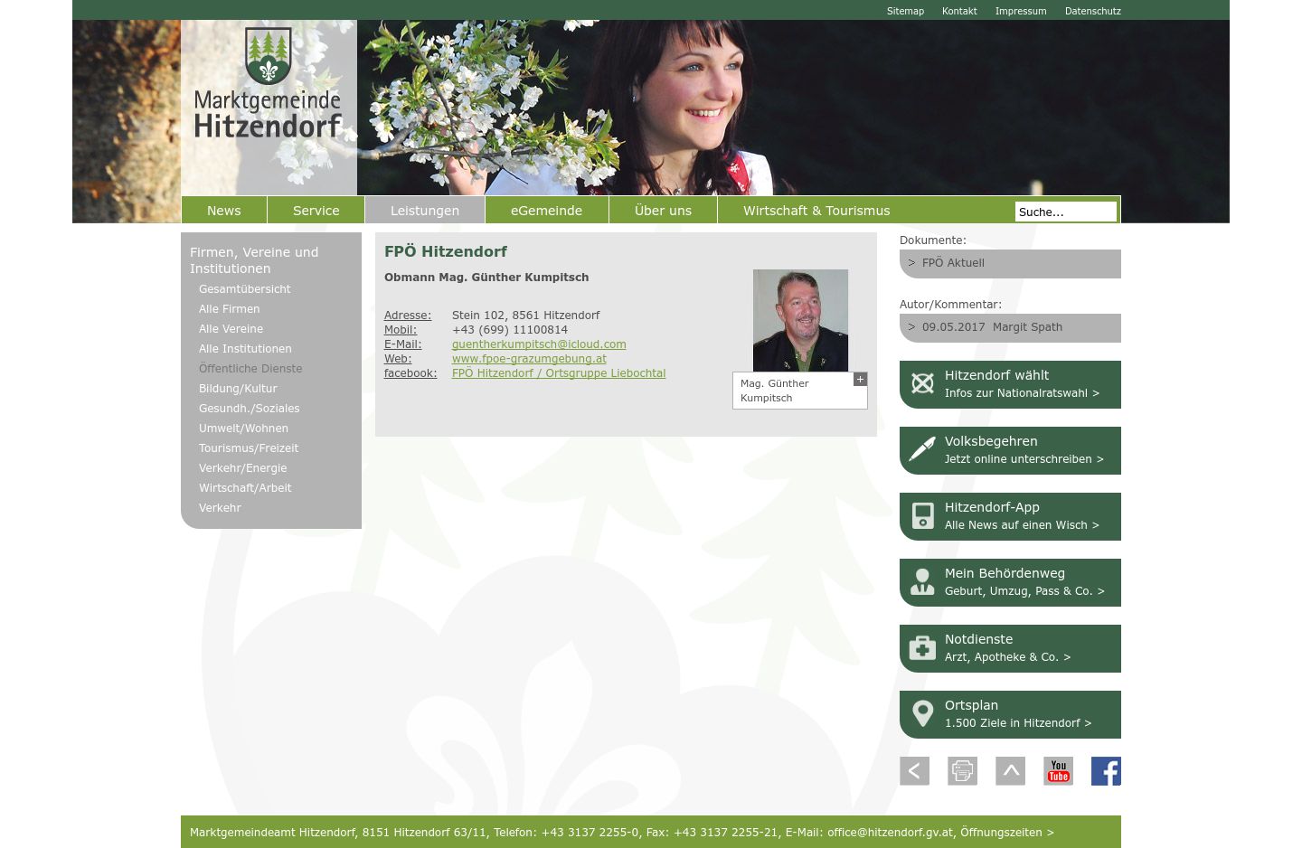Open Infos zur Nationalratswahl link
The width and height of the screenshot is (1302, 848).
pyautogui.click(x=1022, y=393)
